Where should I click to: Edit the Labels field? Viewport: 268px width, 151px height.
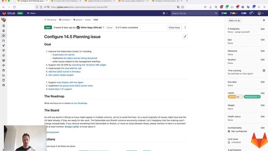[263, 93]
